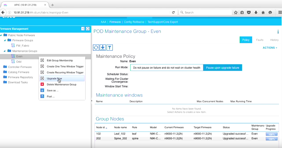Click the refresh icon above Maintenance Policy

click(x=96, y=47)
